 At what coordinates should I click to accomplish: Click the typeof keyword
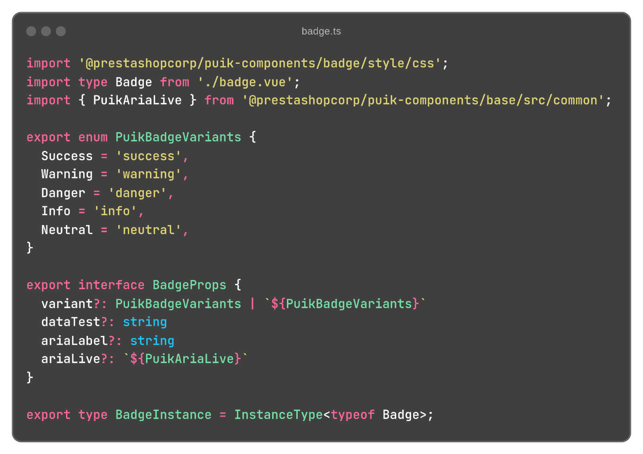(352, 415)
